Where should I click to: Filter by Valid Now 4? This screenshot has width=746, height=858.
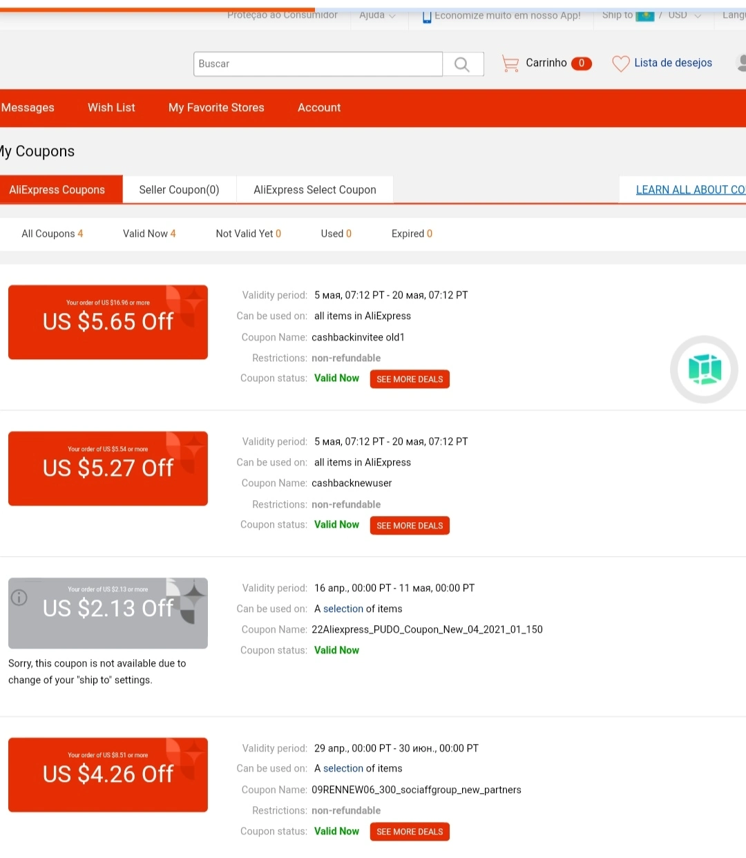coord(149,233)
